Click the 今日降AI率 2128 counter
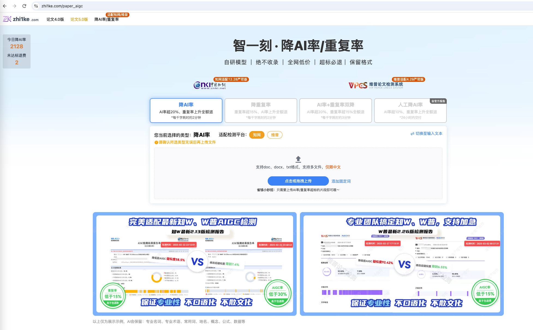This screenshot has height=330, width=533. [17, 43]
